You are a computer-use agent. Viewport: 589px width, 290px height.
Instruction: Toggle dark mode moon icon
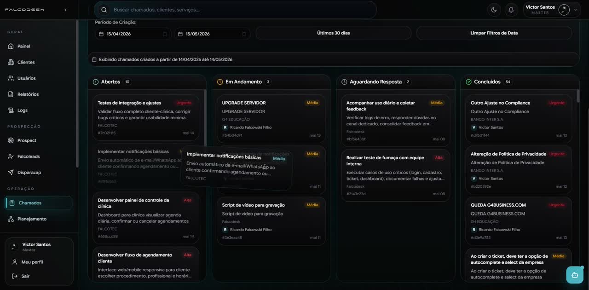click(x=494, y=10)
